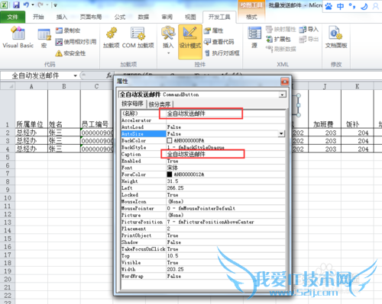Select the Font property value 宋体
Image resolution: width=382 pixels, height=304 pixels.
173,168
